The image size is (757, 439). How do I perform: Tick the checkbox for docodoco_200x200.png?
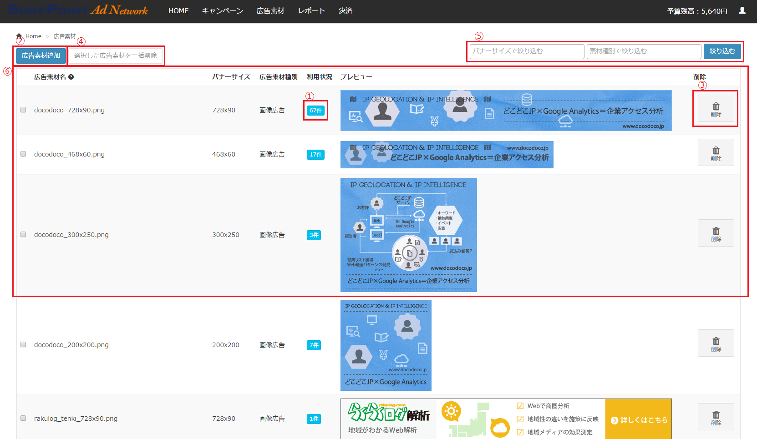coord(23,344)
